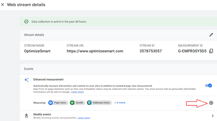Click the Enhanced measurement heading
217x121 pixels.
click(x=48, y=79)
